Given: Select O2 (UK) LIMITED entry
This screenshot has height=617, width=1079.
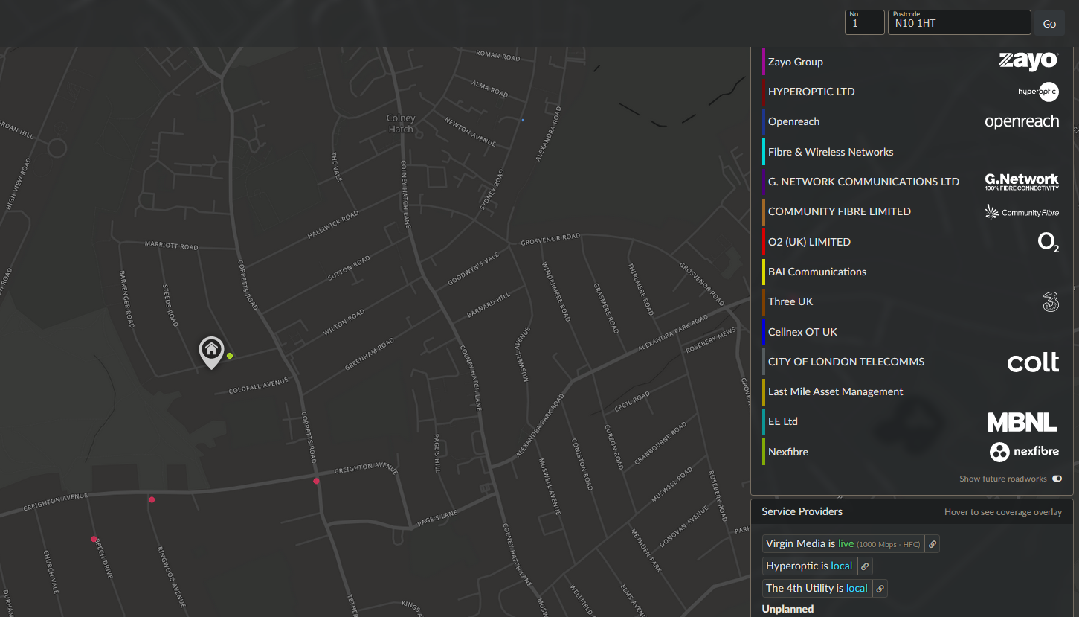Looking at the screenshot, I should click(x=809, y=242).
